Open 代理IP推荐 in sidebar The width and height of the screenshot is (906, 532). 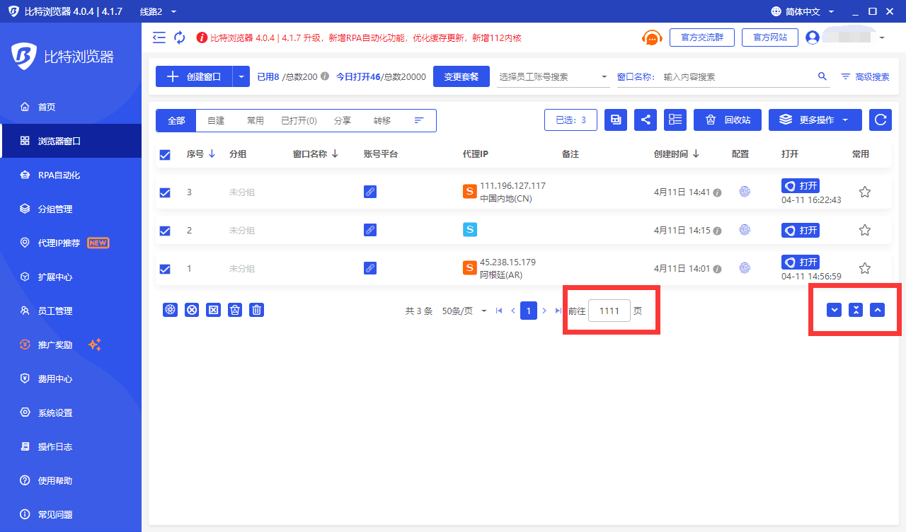click(x=71, y=243)
